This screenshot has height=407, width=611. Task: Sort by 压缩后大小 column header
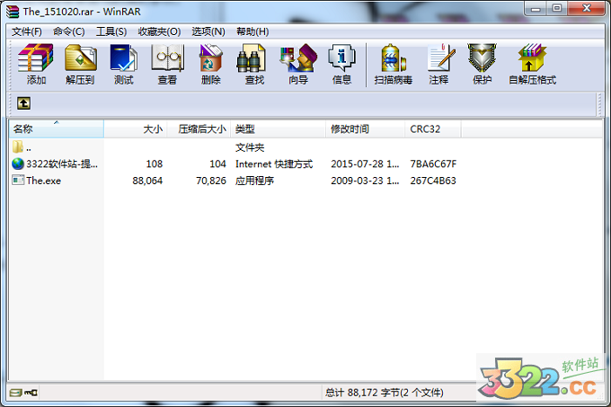(x=199, y=128)
